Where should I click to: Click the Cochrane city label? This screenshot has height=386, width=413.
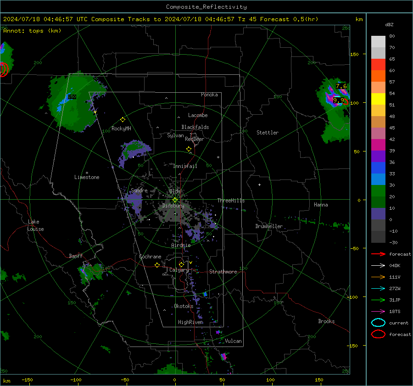click(150, 257)
